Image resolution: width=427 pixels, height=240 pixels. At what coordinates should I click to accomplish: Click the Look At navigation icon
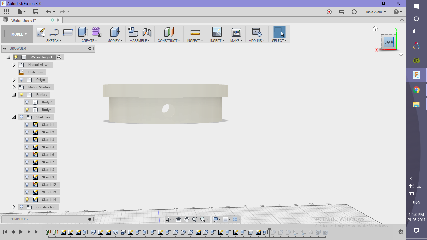pos(178,219)
